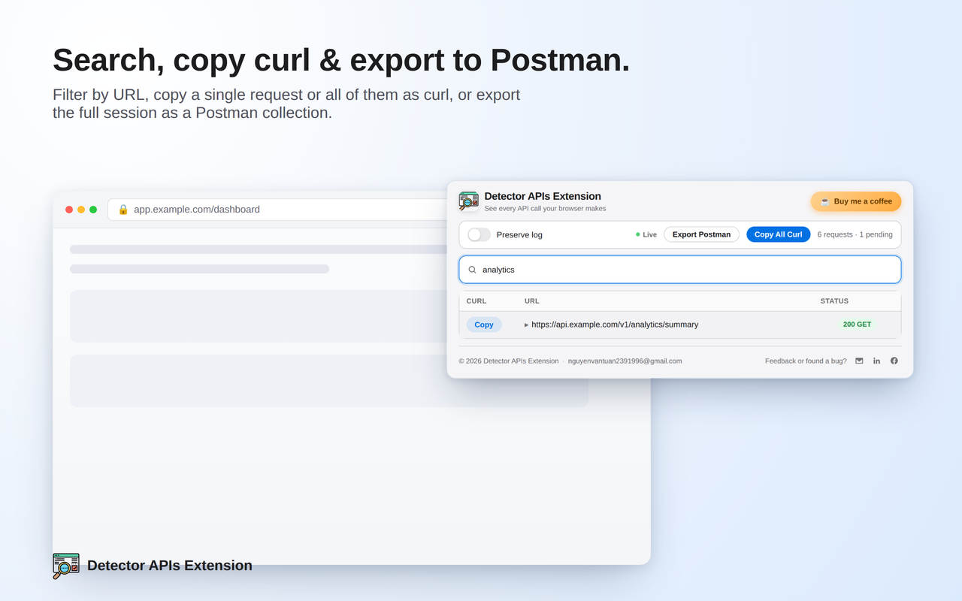This screenshot has height=601, width=962.
Task: Maximize the browser window with the green dot
Action: (93, 210)
